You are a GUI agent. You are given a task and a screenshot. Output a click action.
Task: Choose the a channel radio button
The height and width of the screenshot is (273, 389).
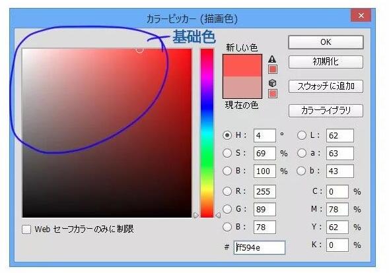pos(302,153)
